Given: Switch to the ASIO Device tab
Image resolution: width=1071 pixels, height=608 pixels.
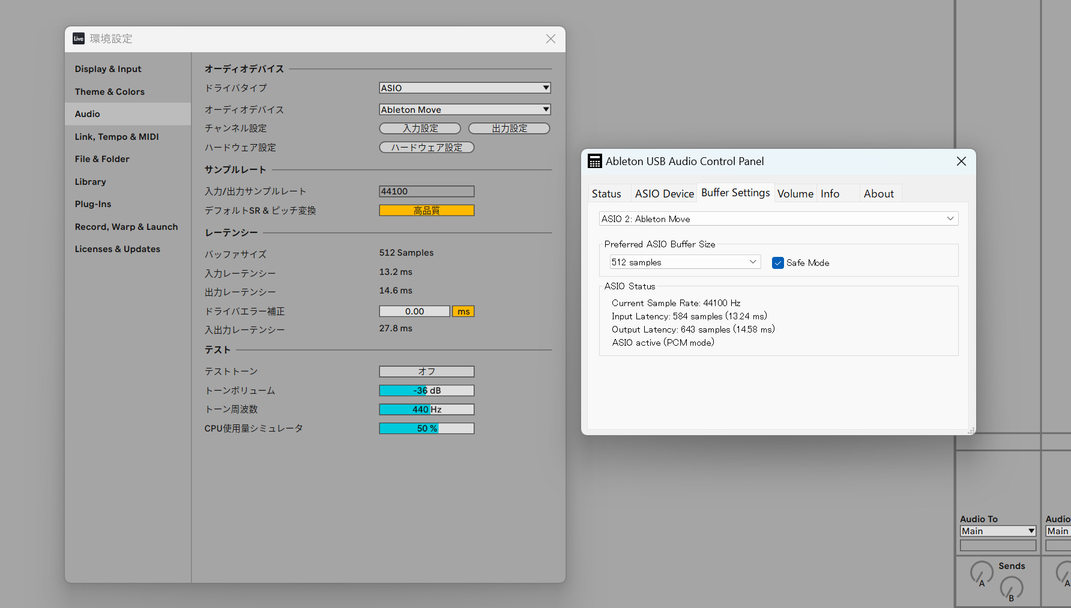Looking at the screenshot, I should [x=664, y=194].
